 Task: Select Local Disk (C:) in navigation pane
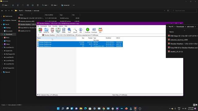(10, 47)
